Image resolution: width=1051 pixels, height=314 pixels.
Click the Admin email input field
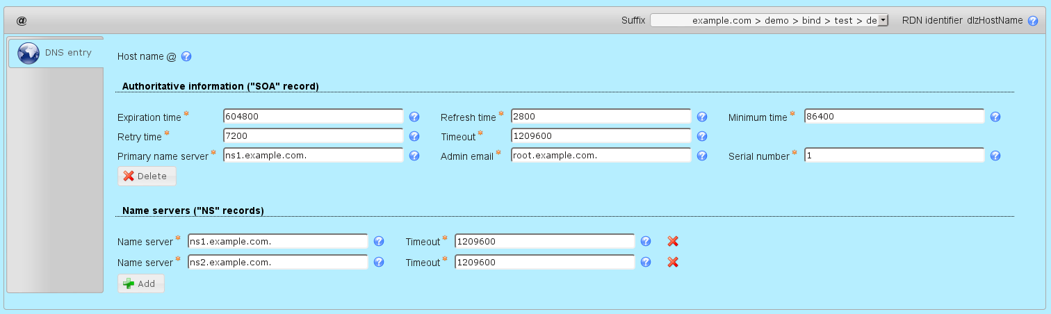pos(601,156)
